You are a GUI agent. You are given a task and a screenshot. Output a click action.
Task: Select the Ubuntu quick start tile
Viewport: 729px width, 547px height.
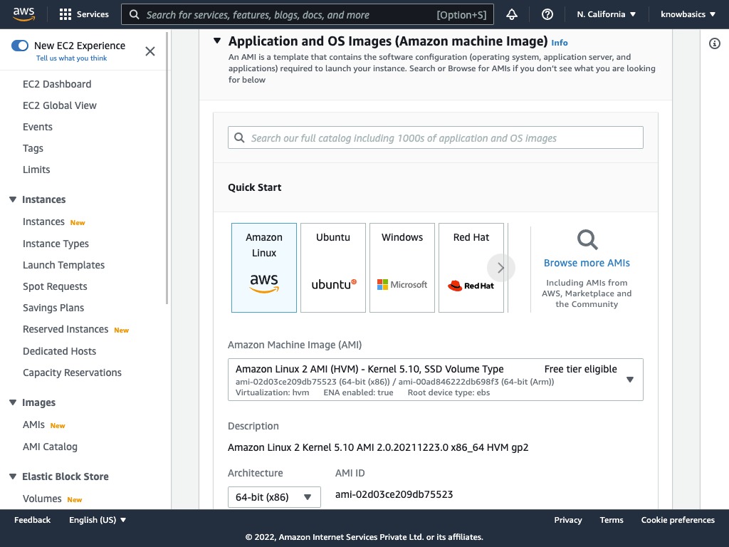point(333,268)
